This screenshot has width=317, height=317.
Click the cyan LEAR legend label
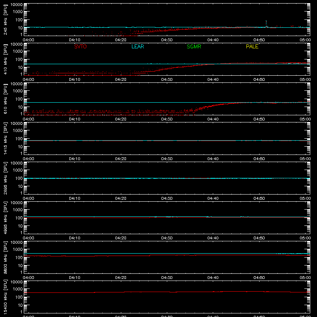(x=137, y=46)
